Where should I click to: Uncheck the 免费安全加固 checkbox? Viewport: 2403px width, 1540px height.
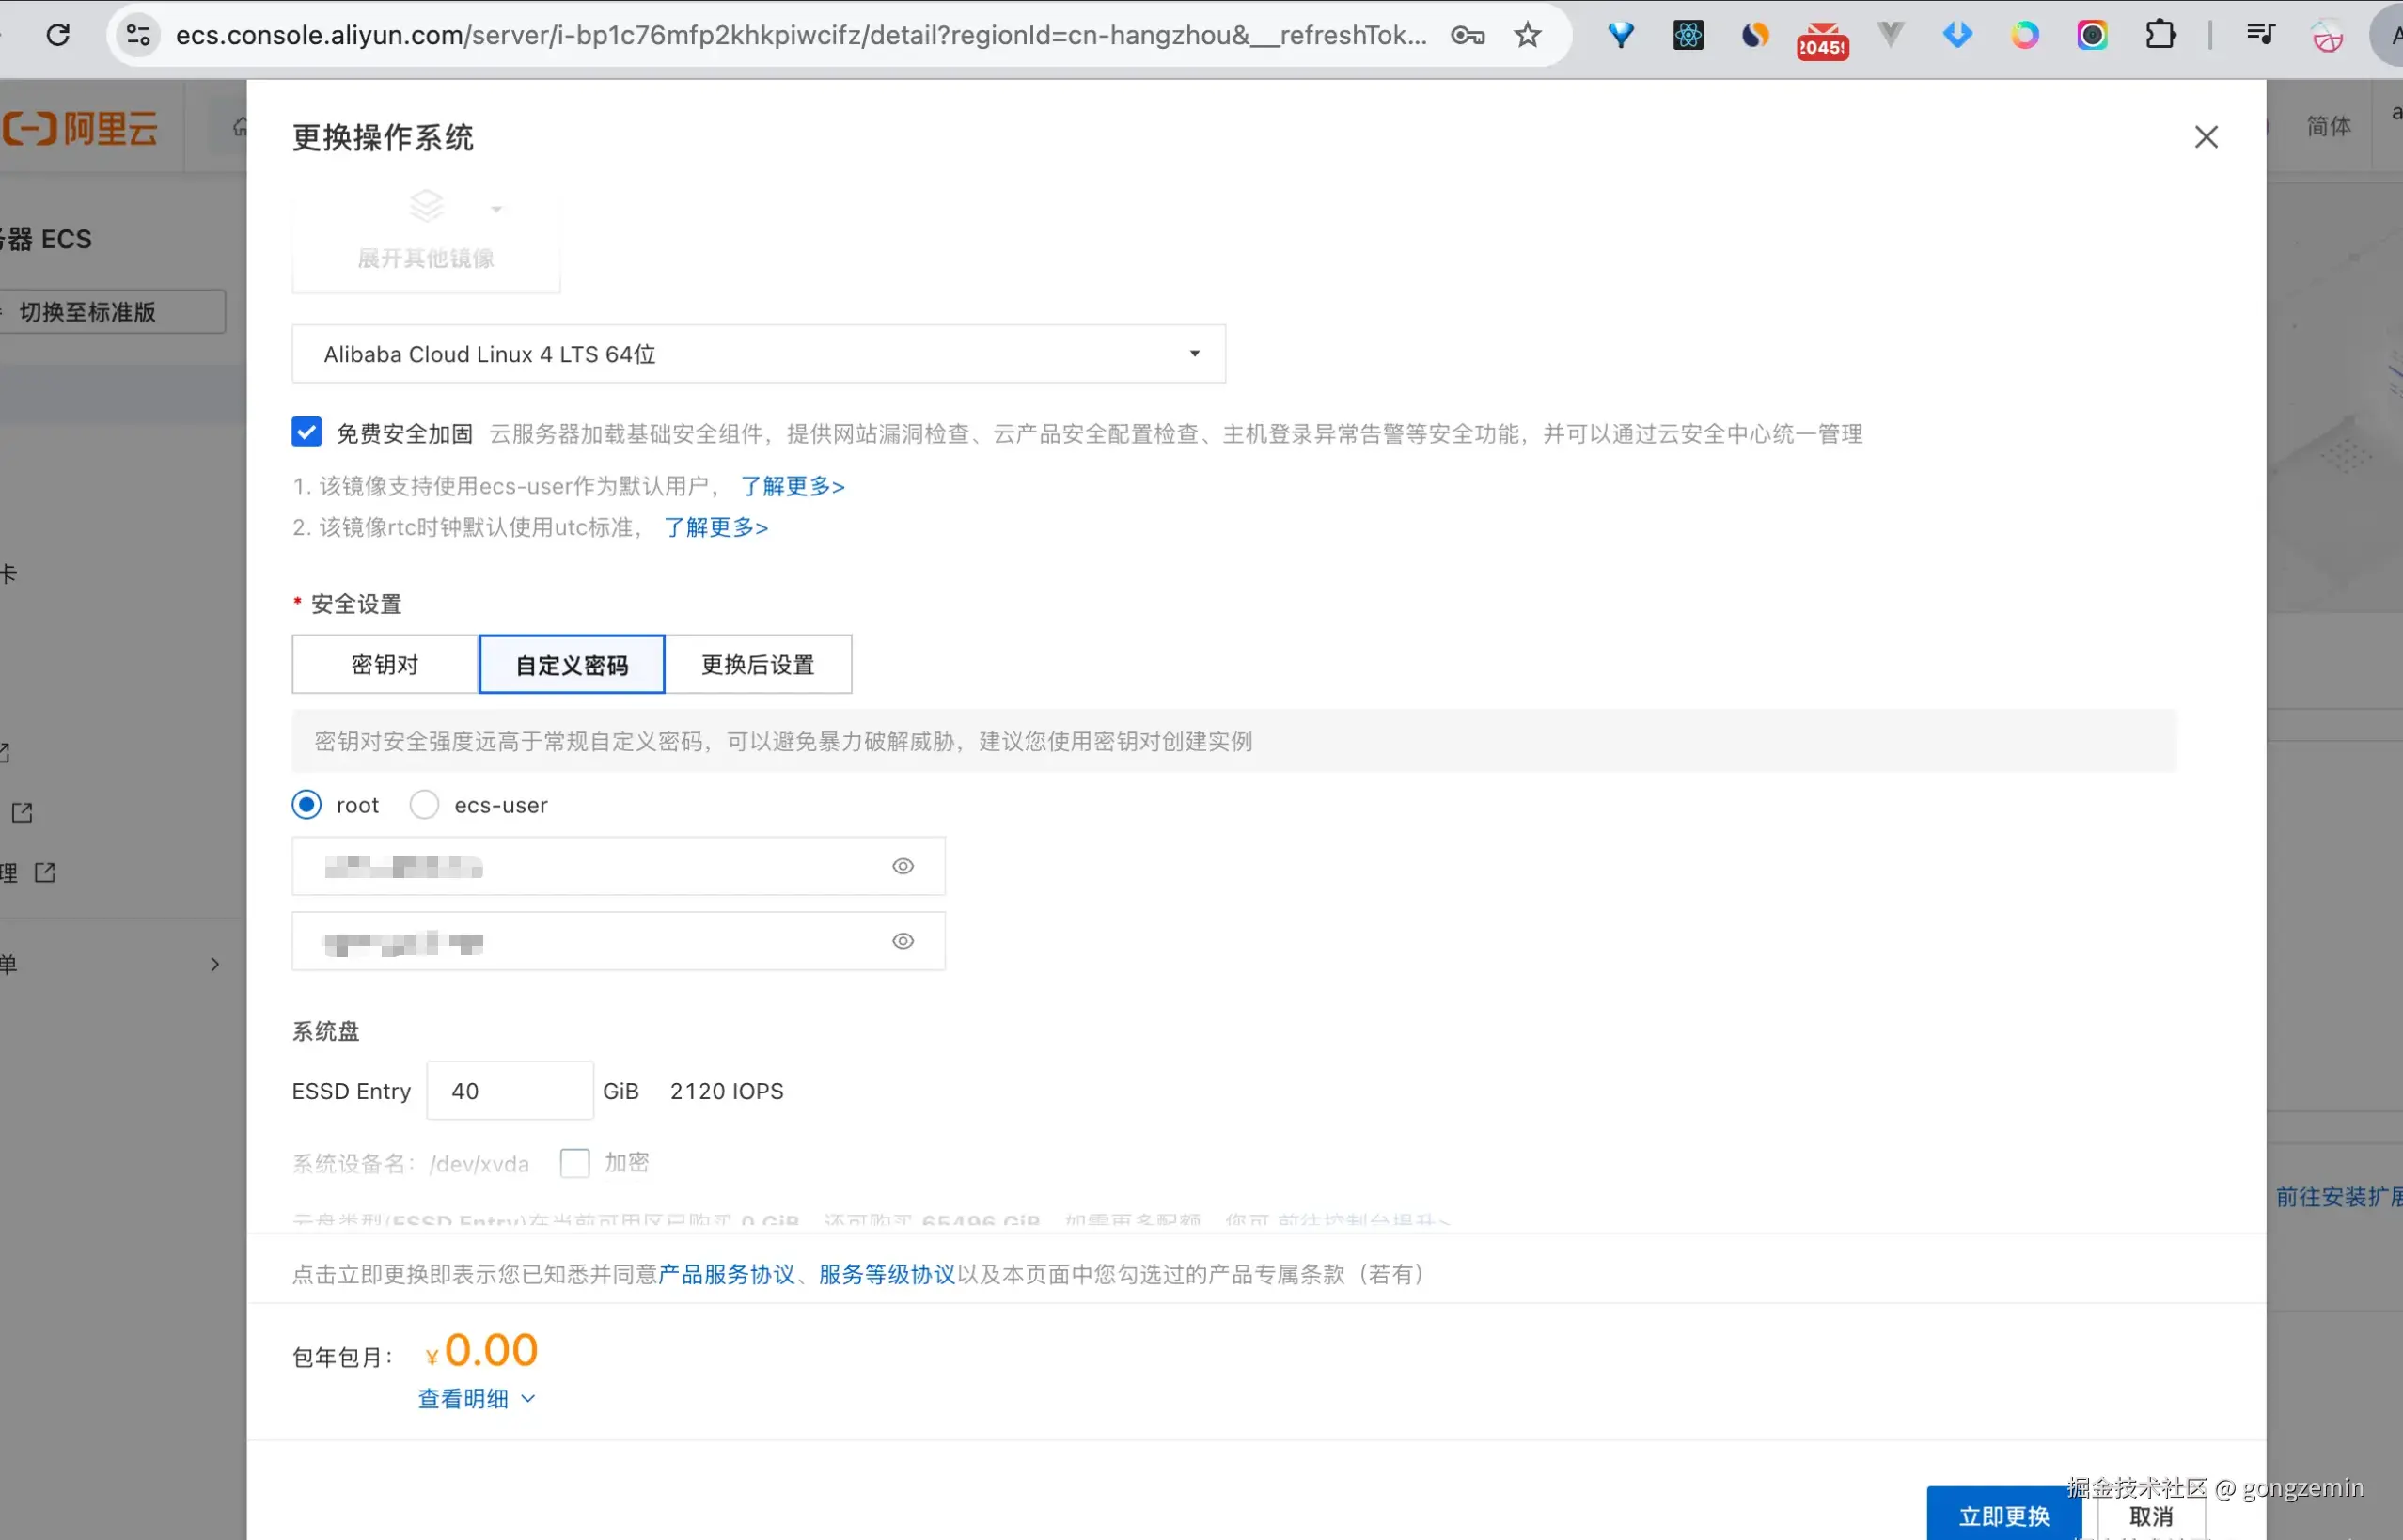click(x=307, y=432)
